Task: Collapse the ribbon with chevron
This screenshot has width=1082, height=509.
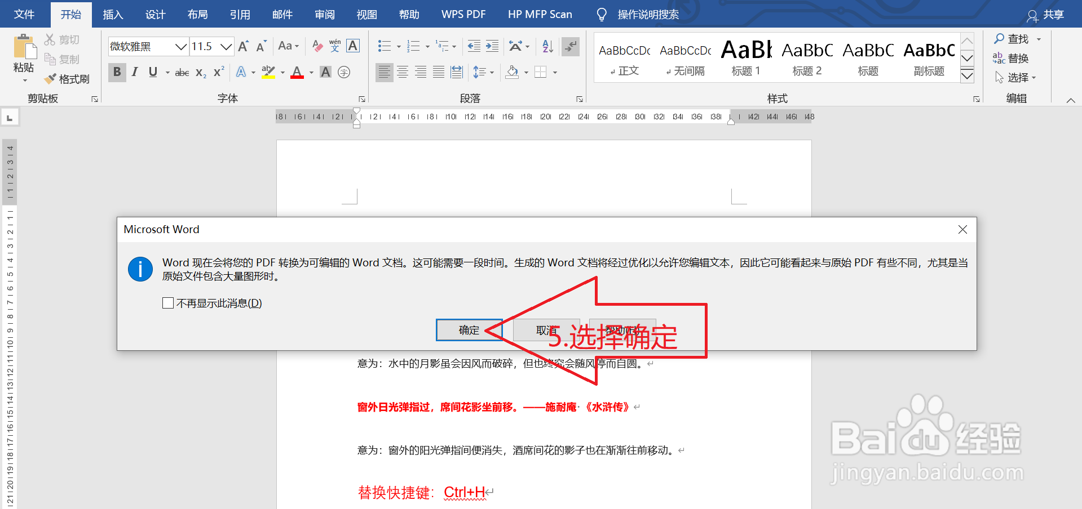Action: tap(1071, 100)
